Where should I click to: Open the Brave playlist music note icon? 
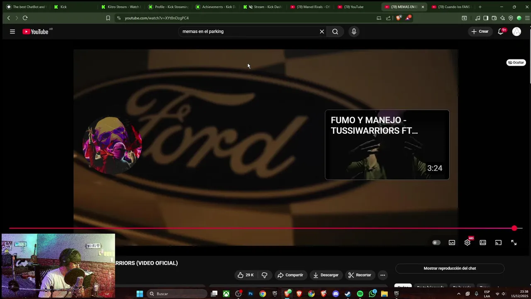(x=477, y=18)
